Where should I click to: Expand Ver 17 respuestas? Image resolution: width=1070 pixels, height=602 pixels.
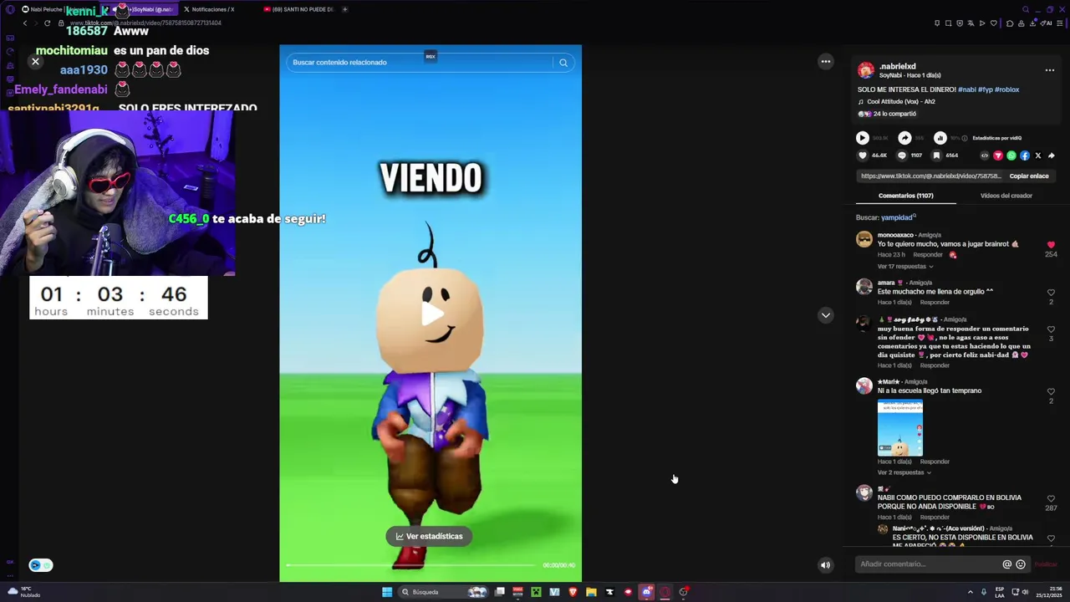905,267
